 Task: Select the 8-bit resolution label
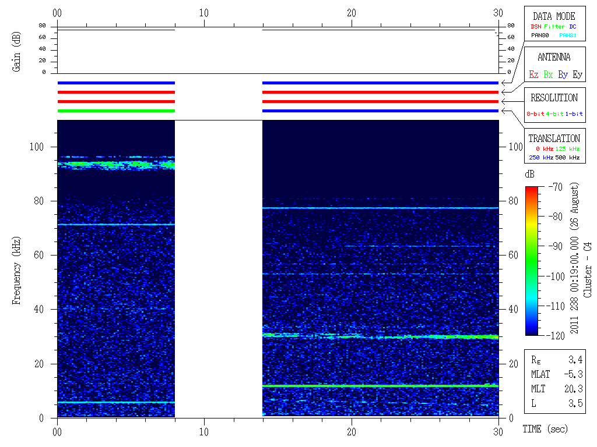click(x=535, y=114)
